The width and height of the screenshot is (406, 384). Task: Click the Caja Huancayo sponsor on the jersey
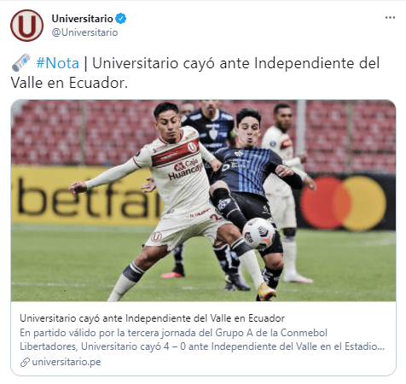point(186,168)
